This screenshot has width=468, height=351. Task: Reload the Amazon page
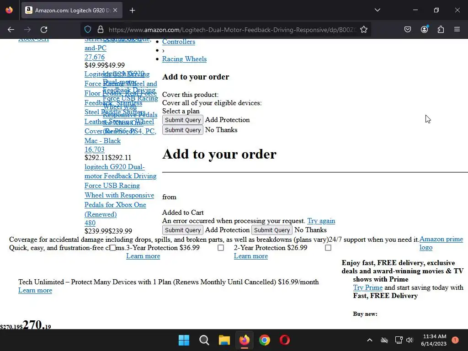click(x=44, y=30)
